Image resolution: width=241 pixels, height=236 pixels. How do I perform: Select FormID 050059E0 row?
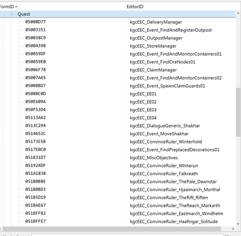point(118,62)
